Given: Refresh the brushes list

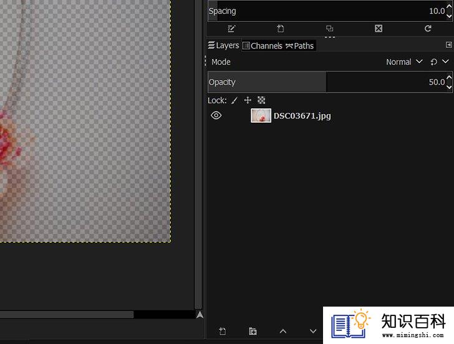Looking at the screenshot, I should [428, 28].
